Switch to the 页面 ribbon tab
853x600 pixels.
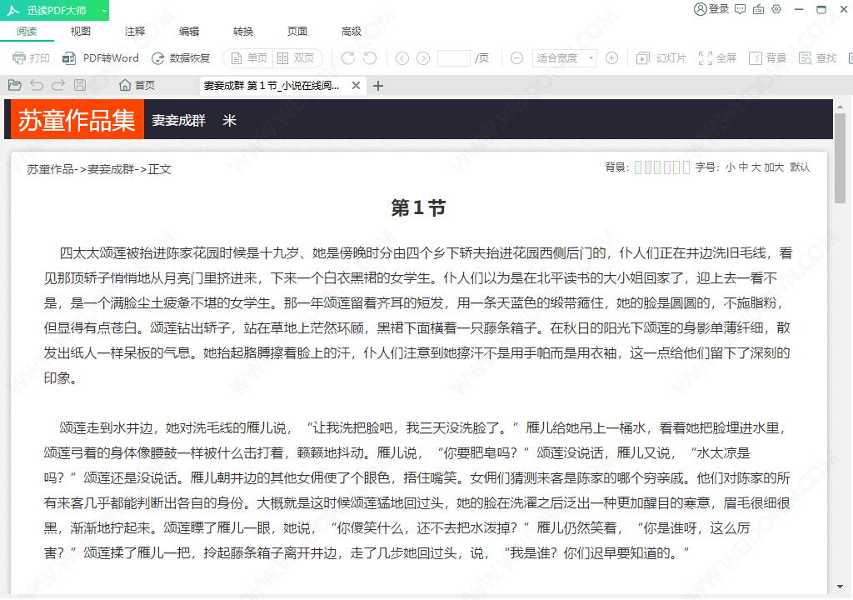coord(297,32)
